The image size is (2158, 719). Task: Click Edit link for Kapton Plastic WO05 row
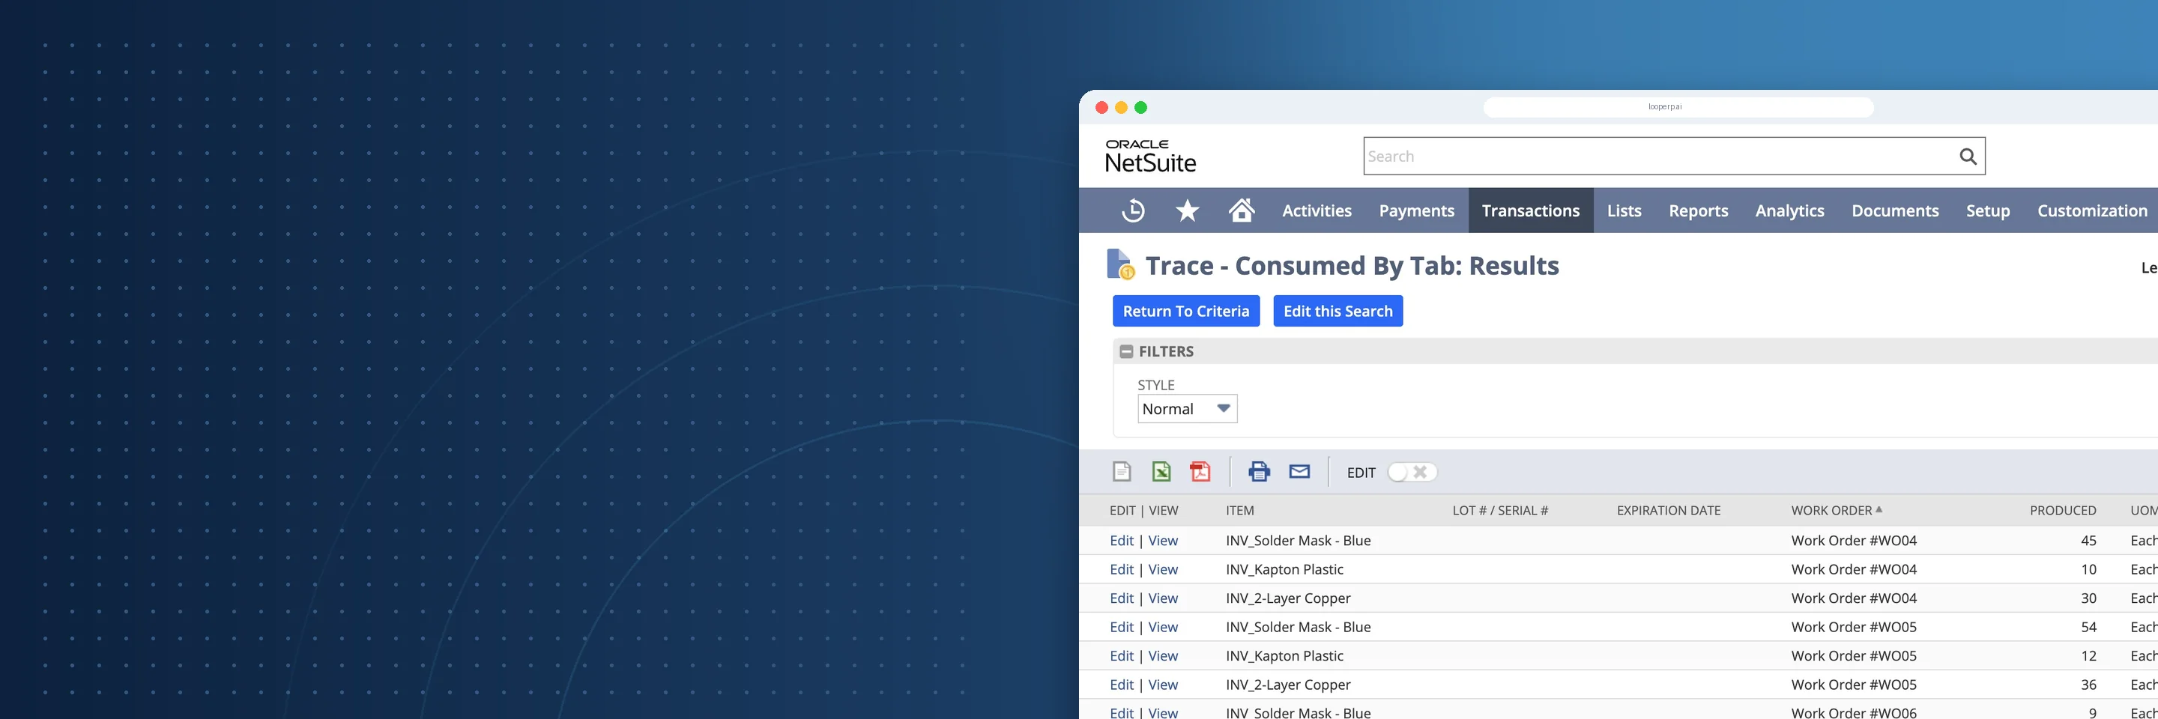[1121, 656]
